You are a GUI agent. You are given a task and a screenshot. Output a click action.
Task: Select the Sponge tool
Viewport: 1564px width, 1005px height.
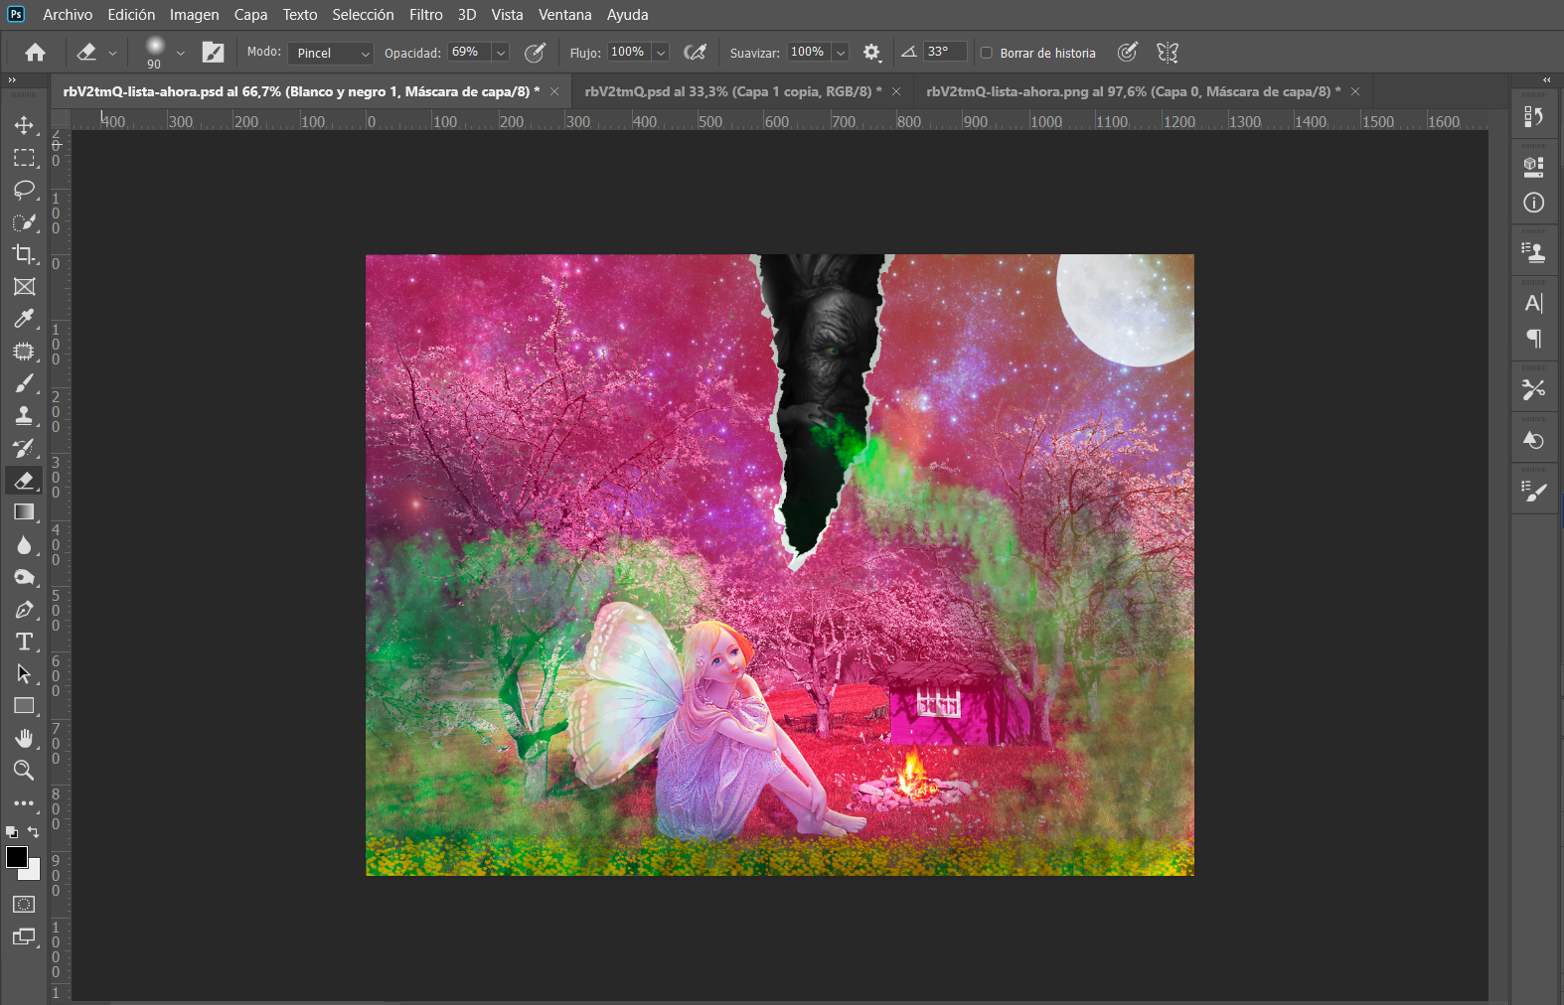pos(24,577)
